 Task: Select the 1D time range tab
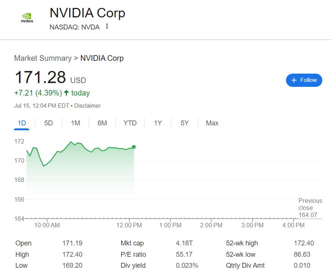pyautogui.click(x=22, y=123)
